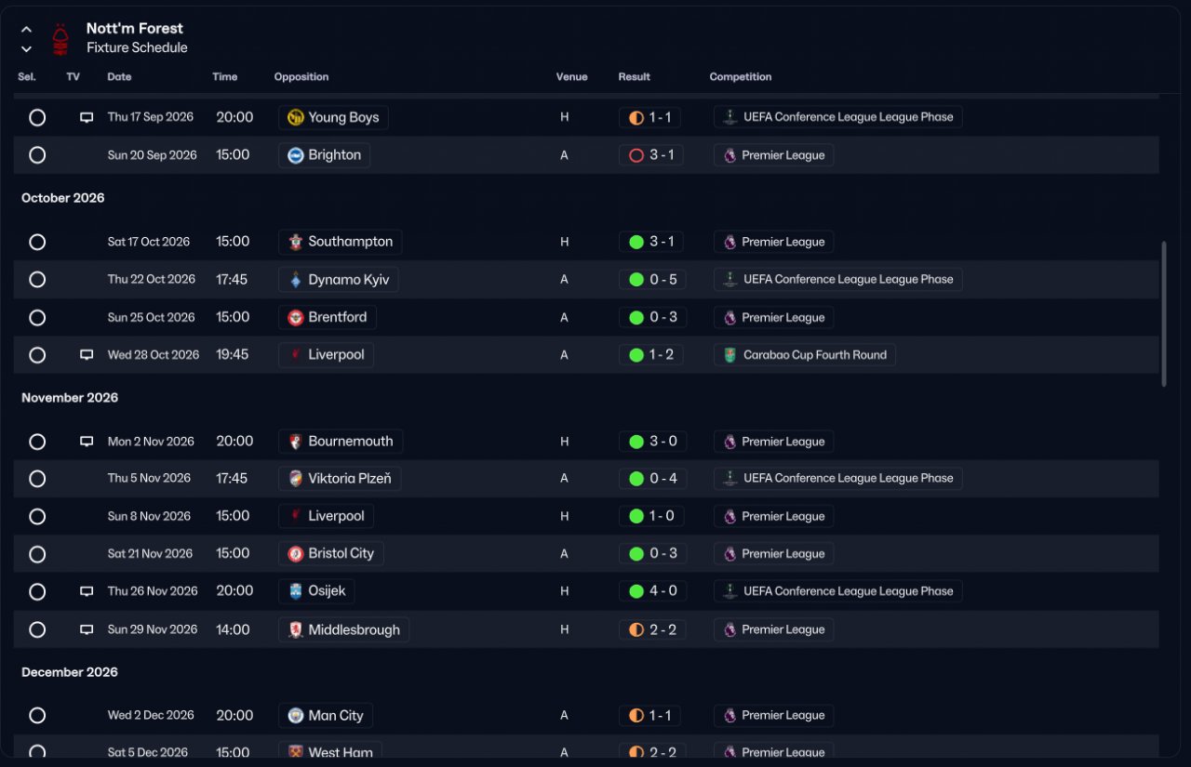Select the Bristol City fixture selection circle

37,554
